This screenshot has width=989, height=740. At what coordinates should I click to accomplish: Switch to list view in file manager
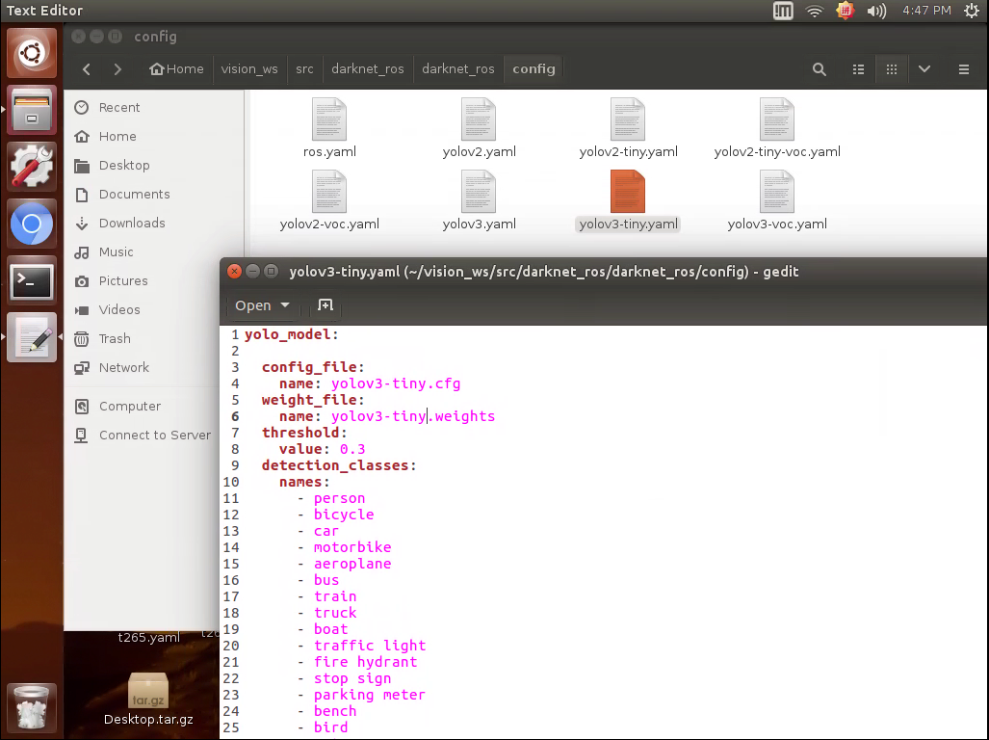pyautogui.click(x=858, y=69)
